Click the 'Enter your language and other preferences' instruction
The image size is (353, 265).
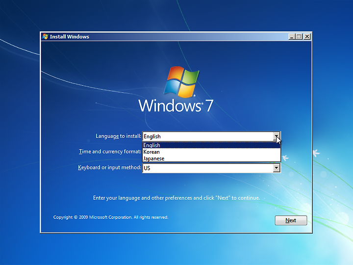[x=176, y=198]
